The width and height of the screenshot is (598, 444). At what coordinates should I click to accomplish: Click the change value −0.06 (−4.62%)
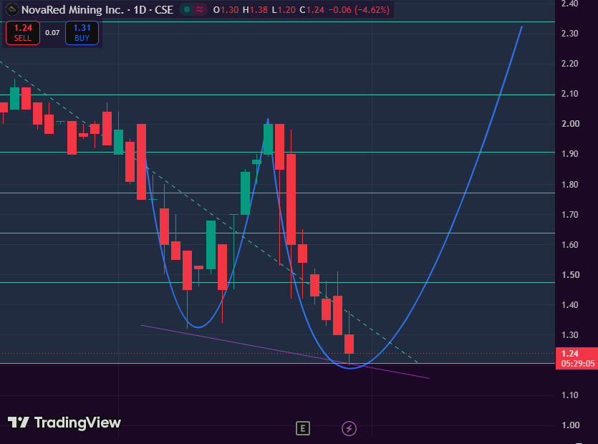tap(359, 10)
